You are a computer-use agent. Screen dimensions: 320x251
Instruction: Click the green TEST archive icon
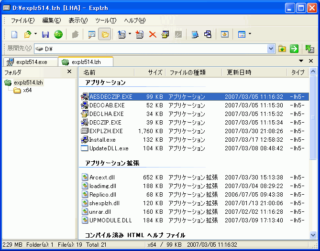pyautogui.click(x=58, y=34)
